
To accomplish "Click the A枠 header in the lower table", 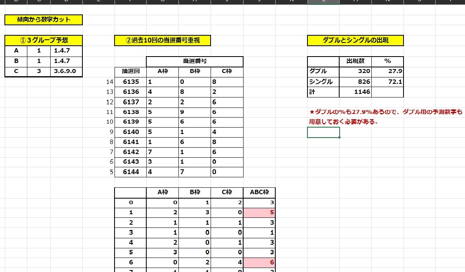I will point(163,192).
